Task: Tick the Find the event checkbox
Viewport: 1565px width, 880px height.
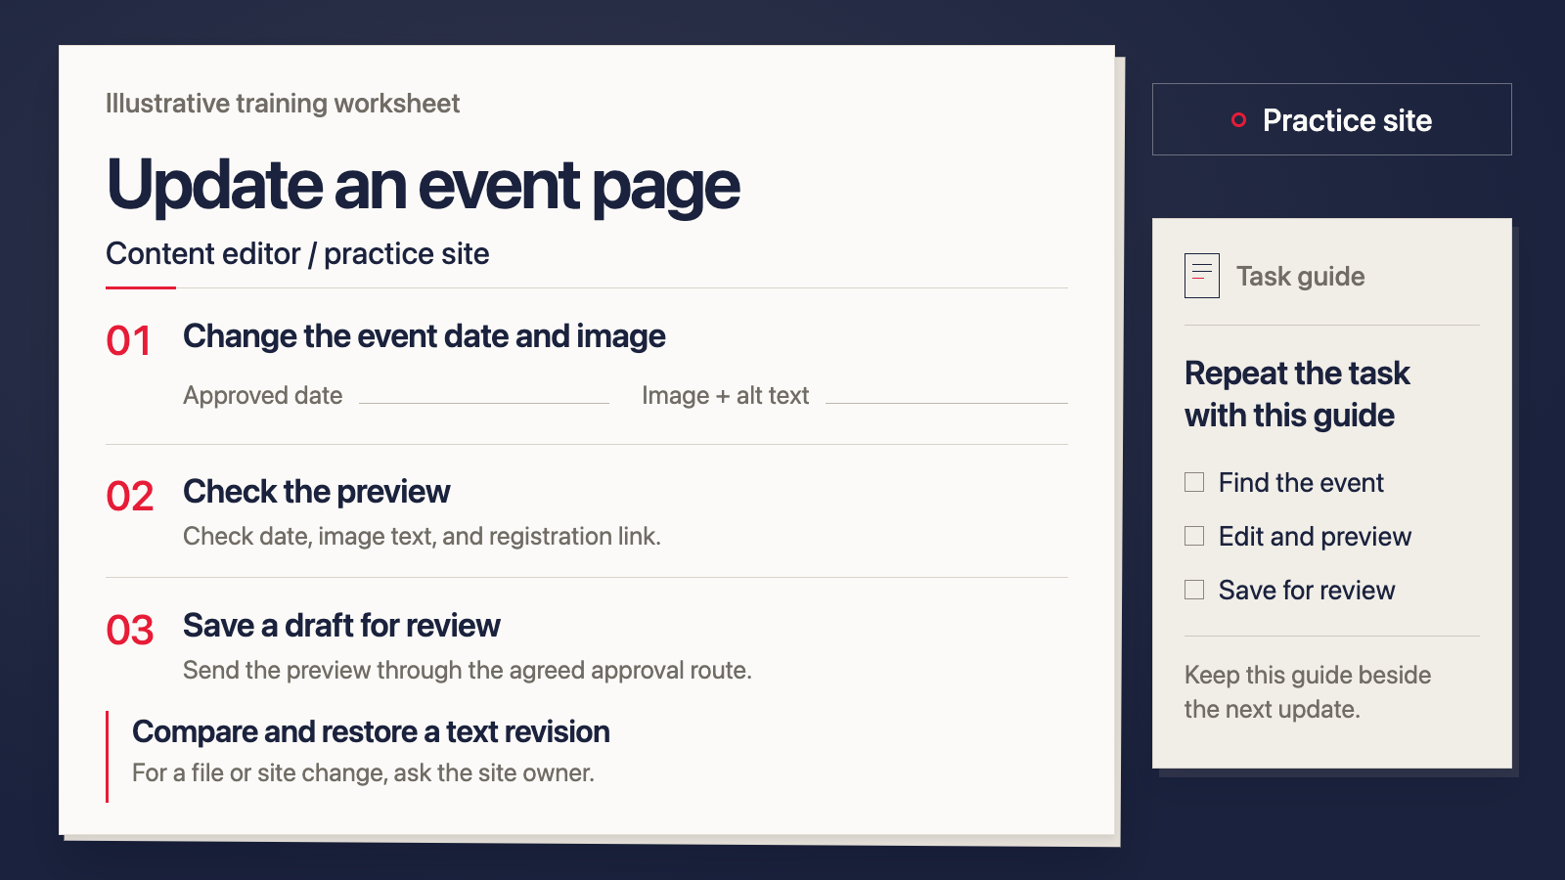Action: tap(1194, 482)
